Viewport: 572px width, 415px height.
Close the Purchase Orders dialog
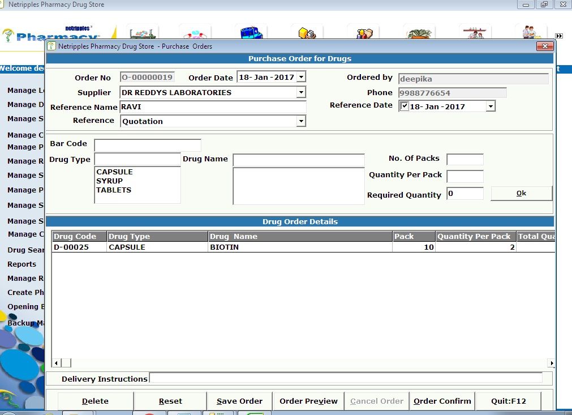coord(545,46)
